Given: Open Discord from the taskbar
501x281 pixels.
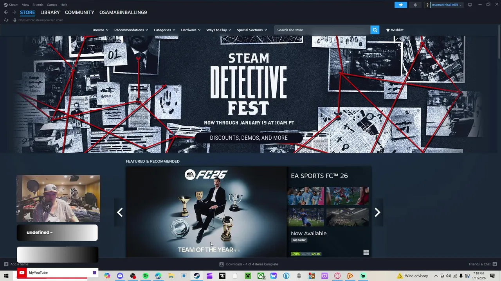Looking at the screenshot, I should click(x=120, y=276).
